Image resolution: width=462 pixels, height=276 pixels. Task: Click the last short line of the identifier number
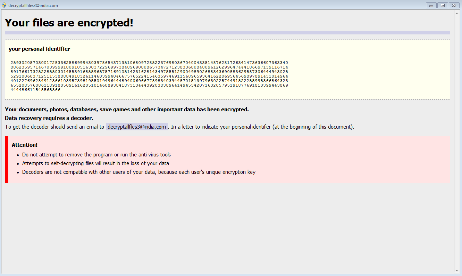35,90
